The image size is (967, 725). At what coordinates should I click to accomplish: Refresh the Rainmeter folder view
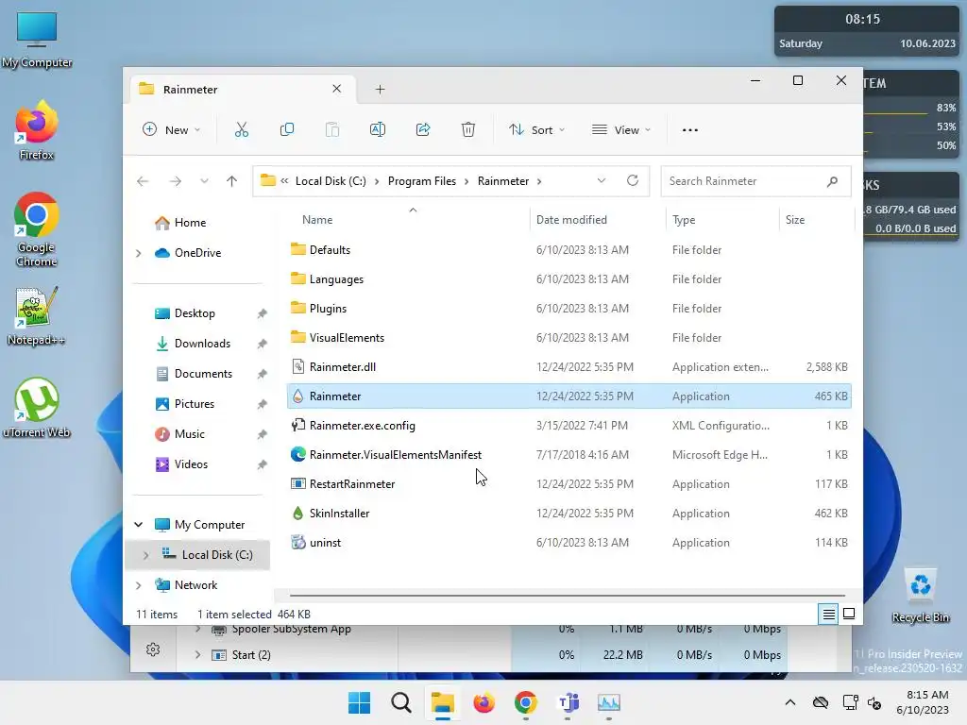point(632,180)
